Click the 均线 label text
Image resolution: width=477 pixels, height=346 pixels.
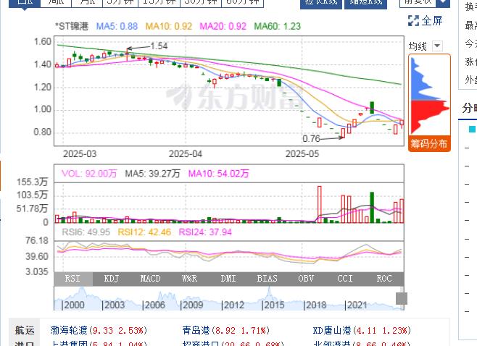(418, 46)
